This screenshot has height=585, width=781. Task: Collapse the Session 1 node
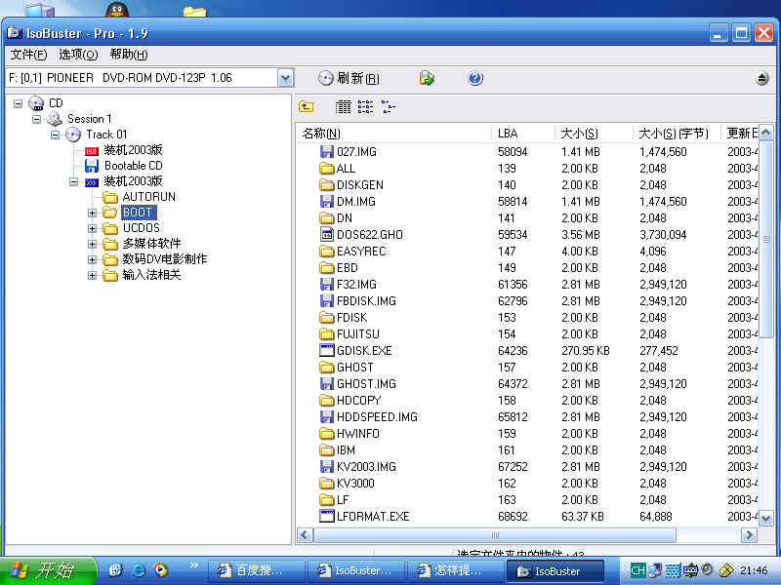pos(36,119)
